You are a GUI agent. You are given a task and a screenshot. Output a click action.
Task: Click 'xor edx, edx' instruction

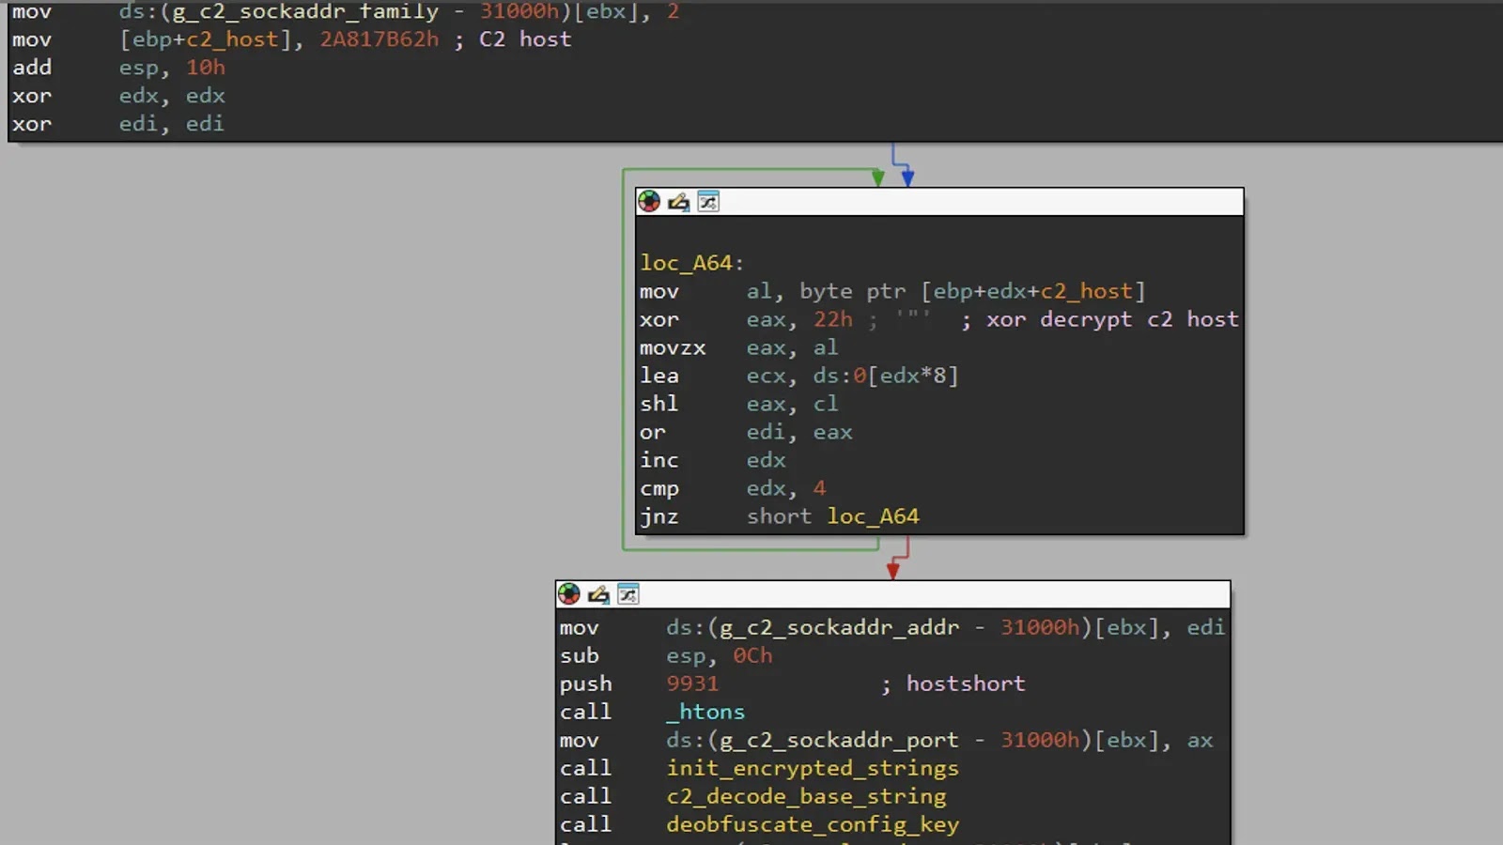[x=118, y=96]
